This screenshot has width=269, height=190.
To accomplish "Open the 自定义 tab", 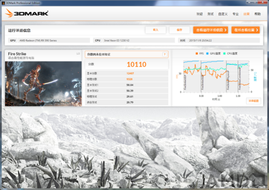I will 223,14.
